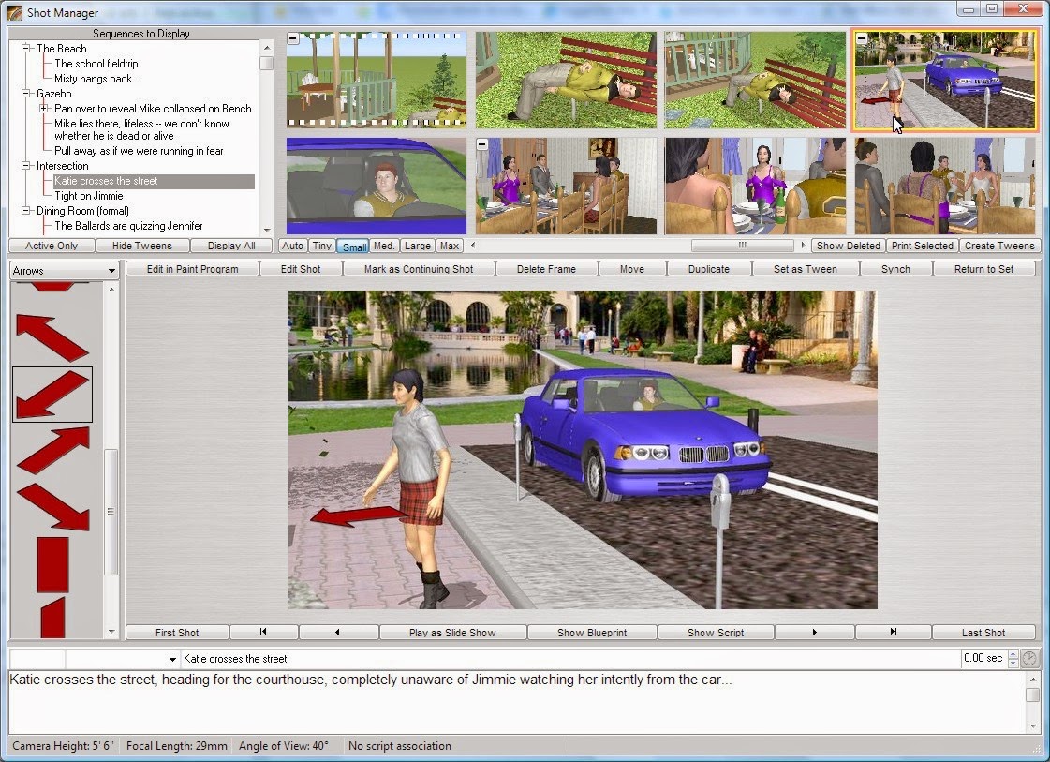Viewport: 1050px width, 762px height.
Task: Switch thumbnail size to Med.
Action: (384, 245)
